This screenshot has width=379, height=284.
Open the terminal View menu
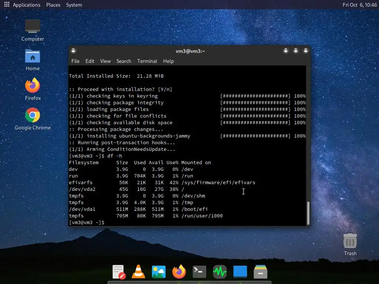[x=105, y=61]
